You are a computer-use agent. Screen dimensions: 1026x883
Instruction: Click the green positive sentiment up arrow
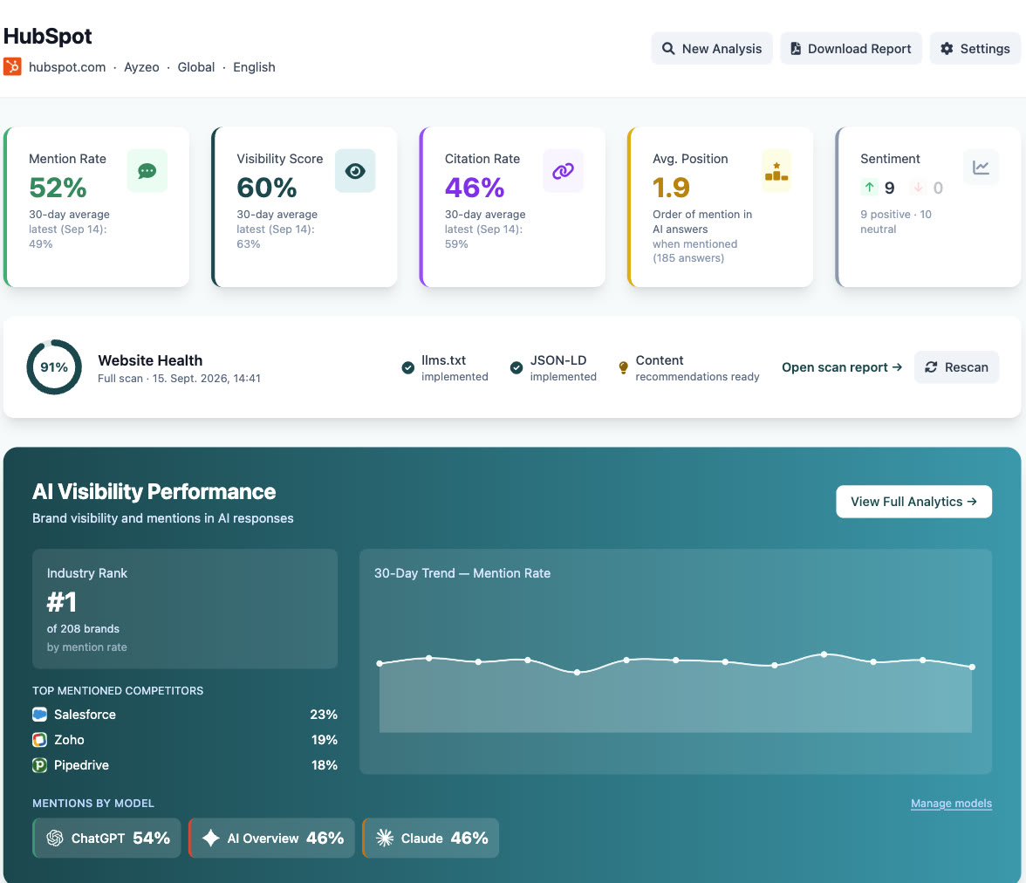point(869,188)
